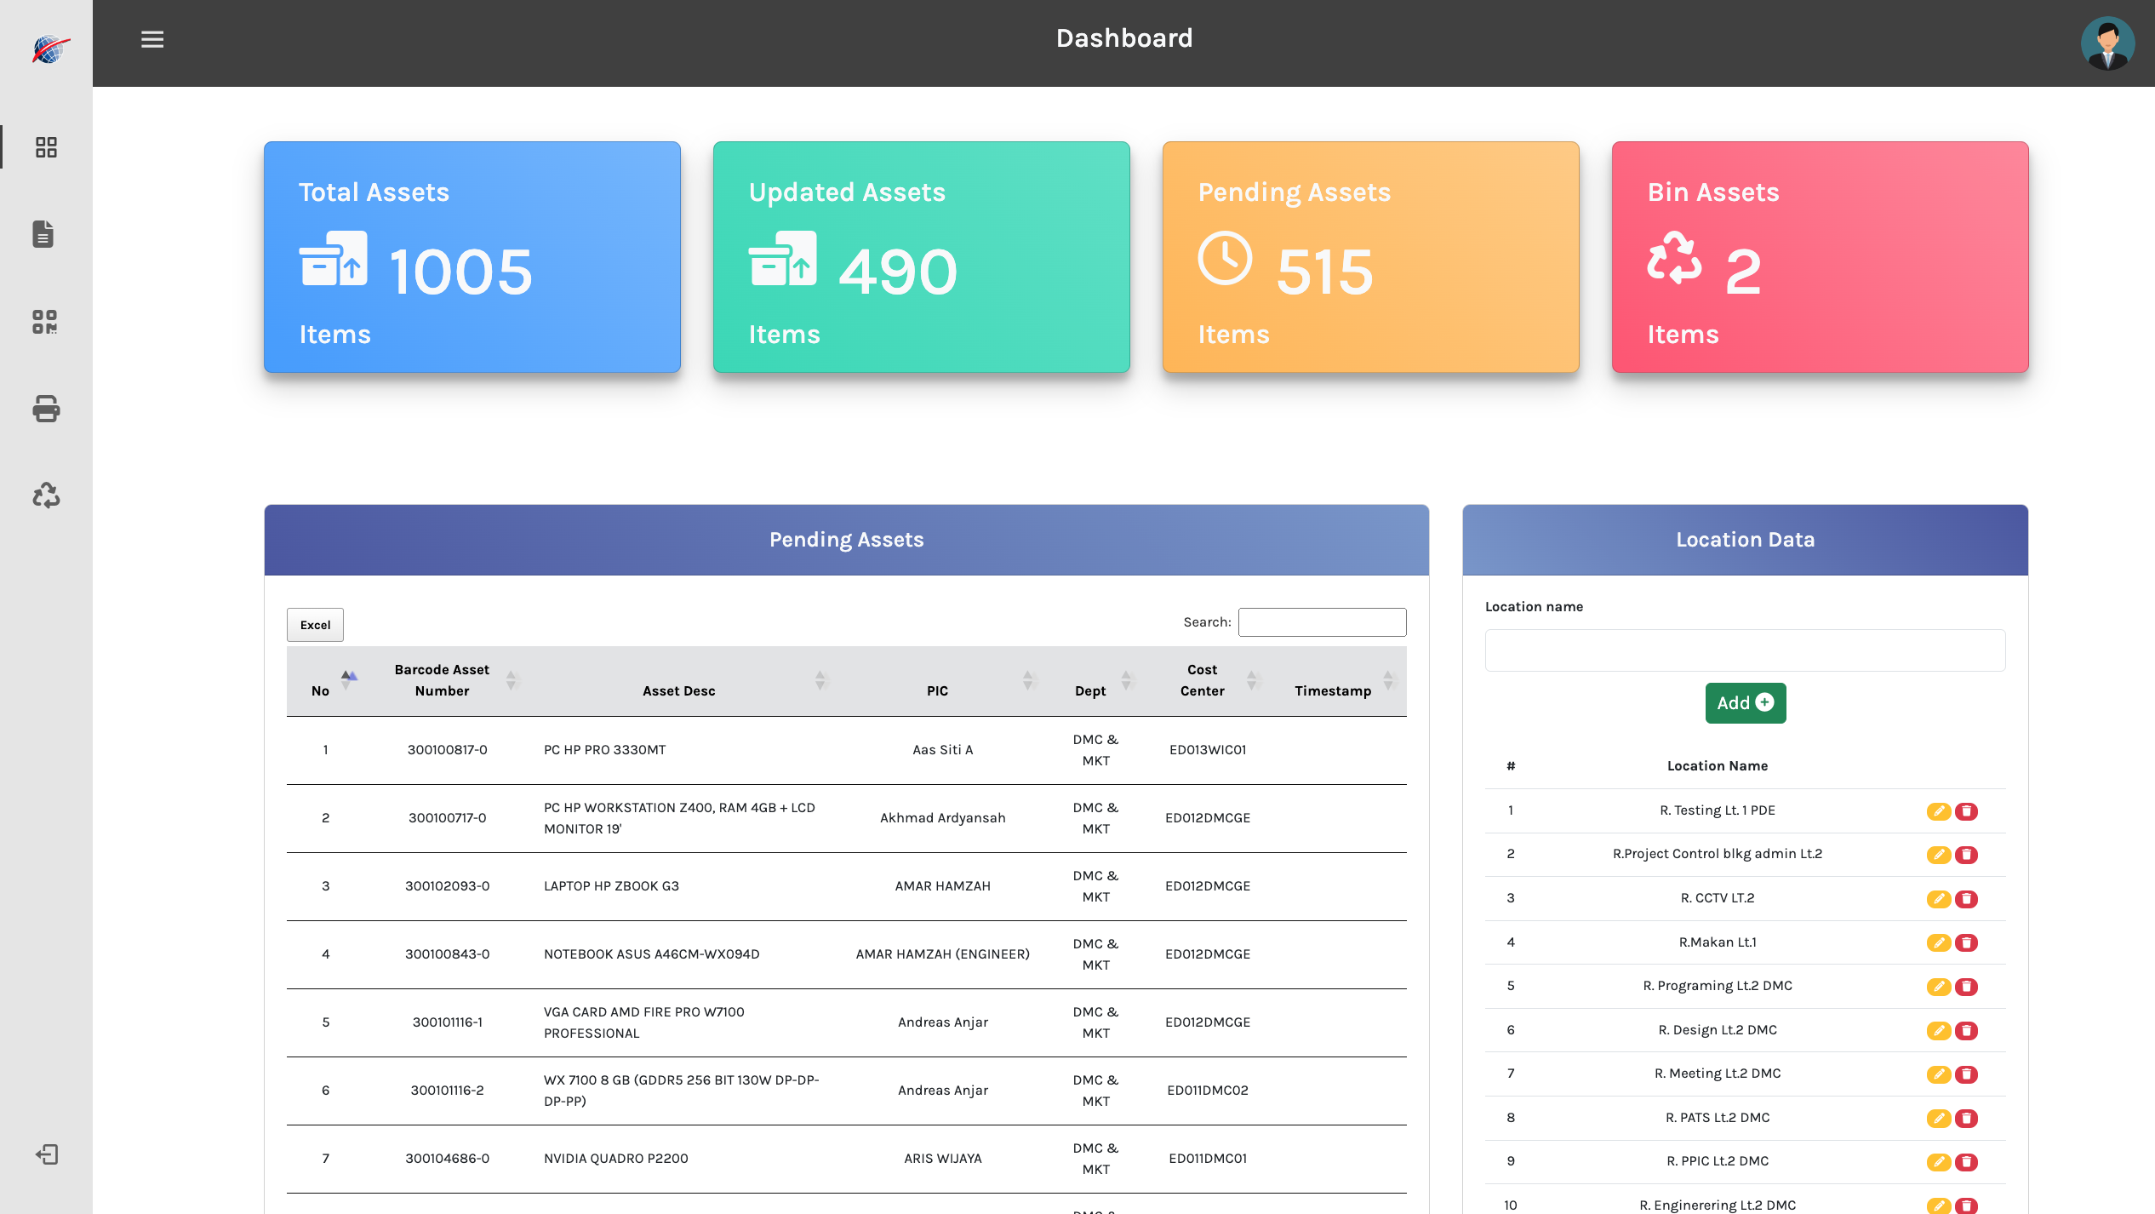The image size is (2155, 1214).
Task: Sort table by No column
Action: click(x=326, y=681)
